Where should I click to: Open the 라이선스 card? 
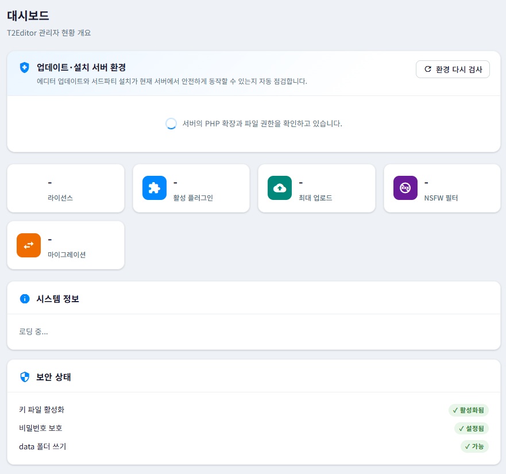pyautogui.click(x=65, y=188)
